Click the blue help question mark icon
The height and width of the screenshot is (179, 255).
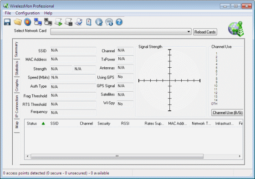tap(119, 22)
